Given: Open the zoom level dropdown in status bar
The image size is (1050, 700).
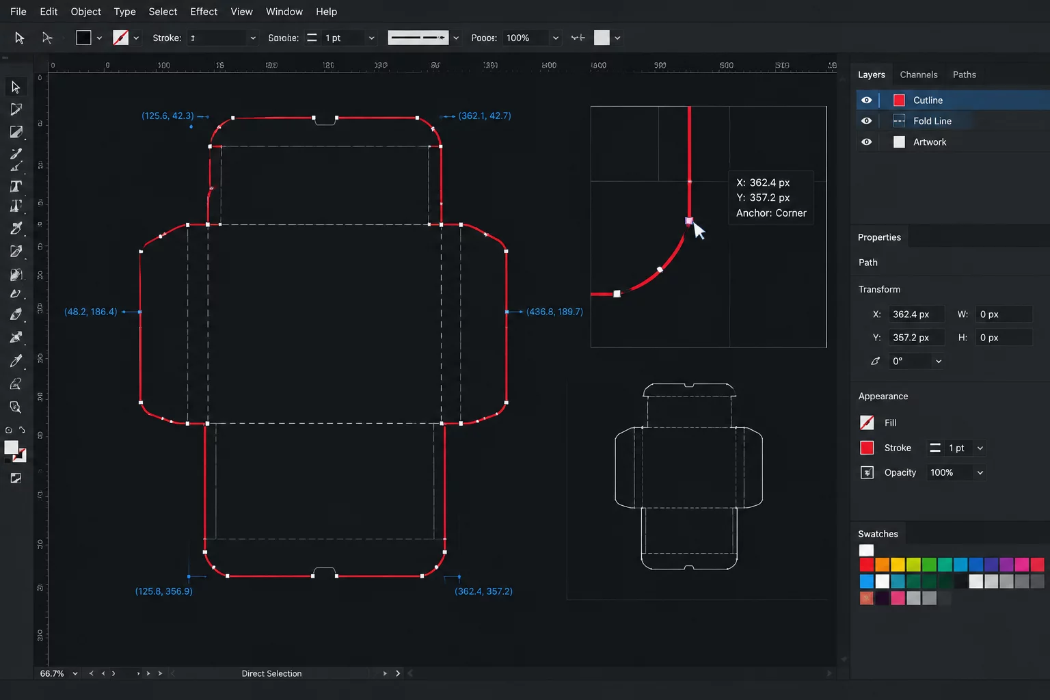Looking at the screenshot, I should click(75, 673).
